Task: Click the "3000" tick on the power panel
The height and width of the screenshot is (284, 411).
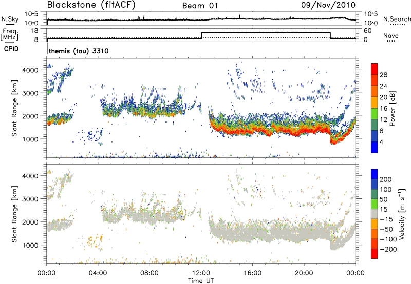Action: [x=30, y=93]
